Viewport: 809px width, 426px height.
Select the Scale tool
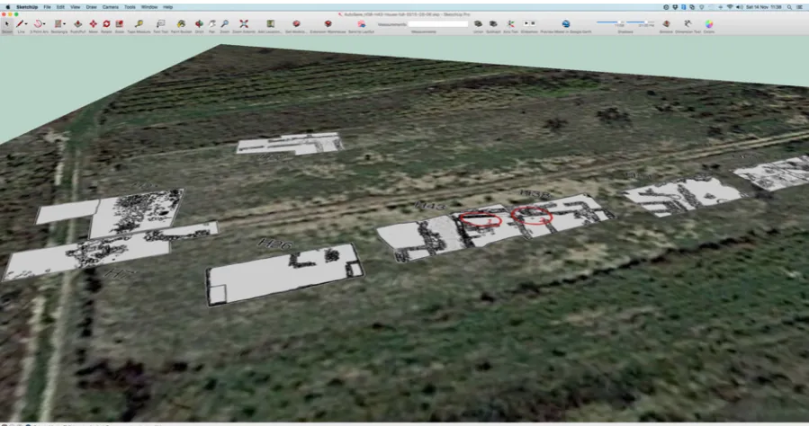tap(119, 23)
